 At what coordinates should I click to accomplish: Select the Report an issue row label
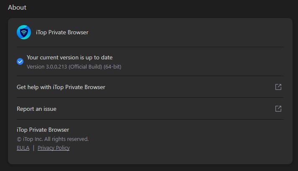click(36, 109)
